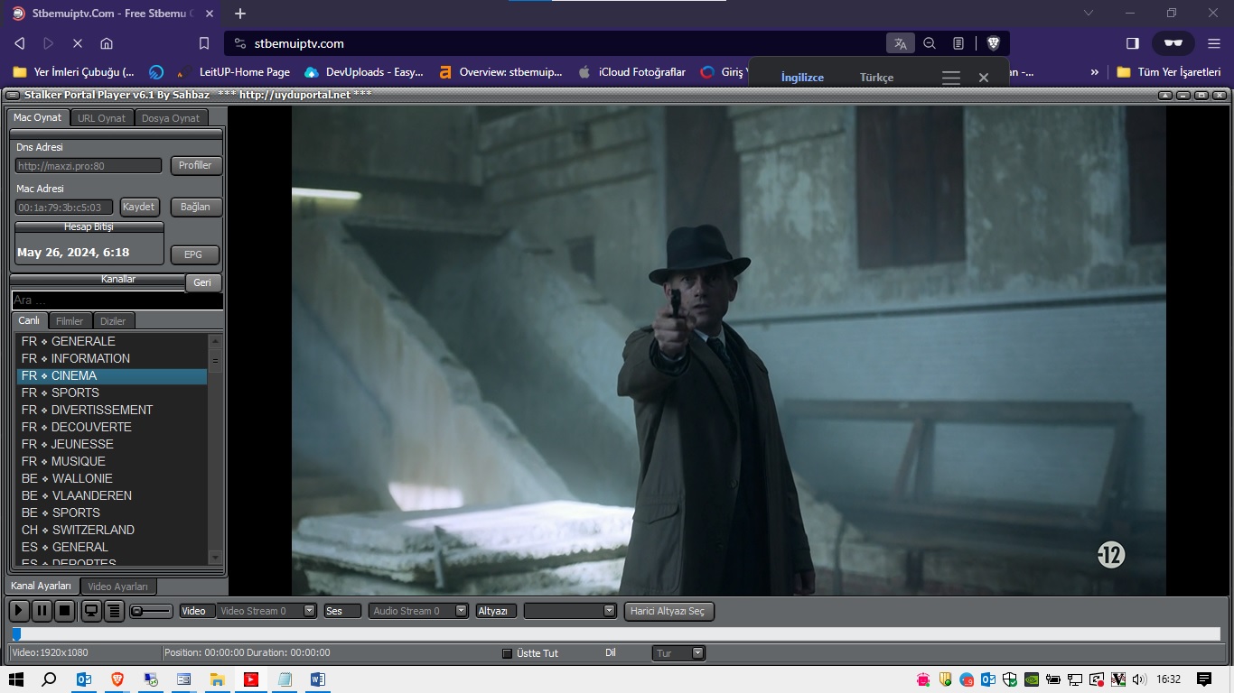Select FR SPORTS category

(112, 393)
